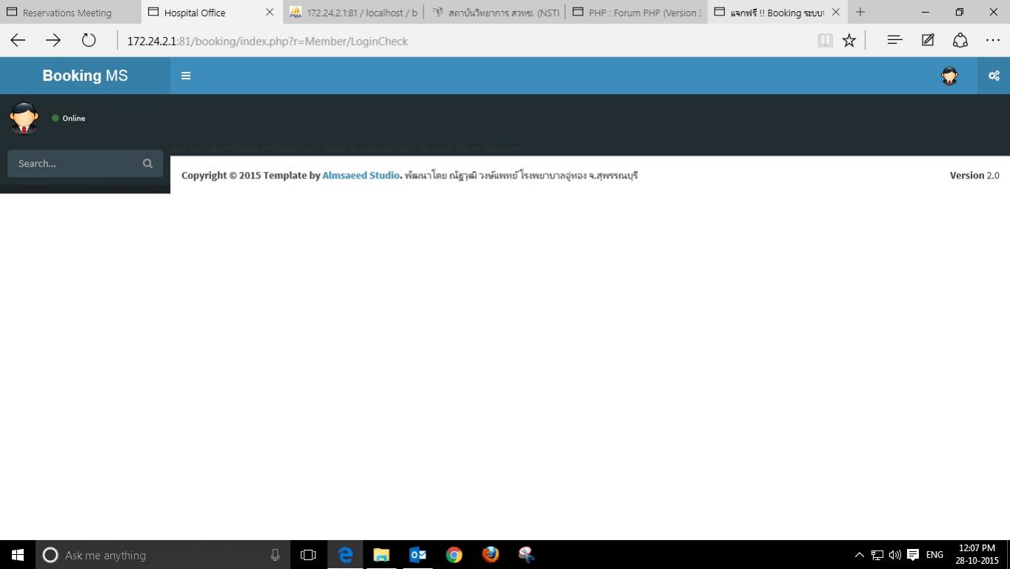The height and width of the screenshot is (569, 1010).
Task: Open Task View on the taskbar
Action: pos(308,555)
